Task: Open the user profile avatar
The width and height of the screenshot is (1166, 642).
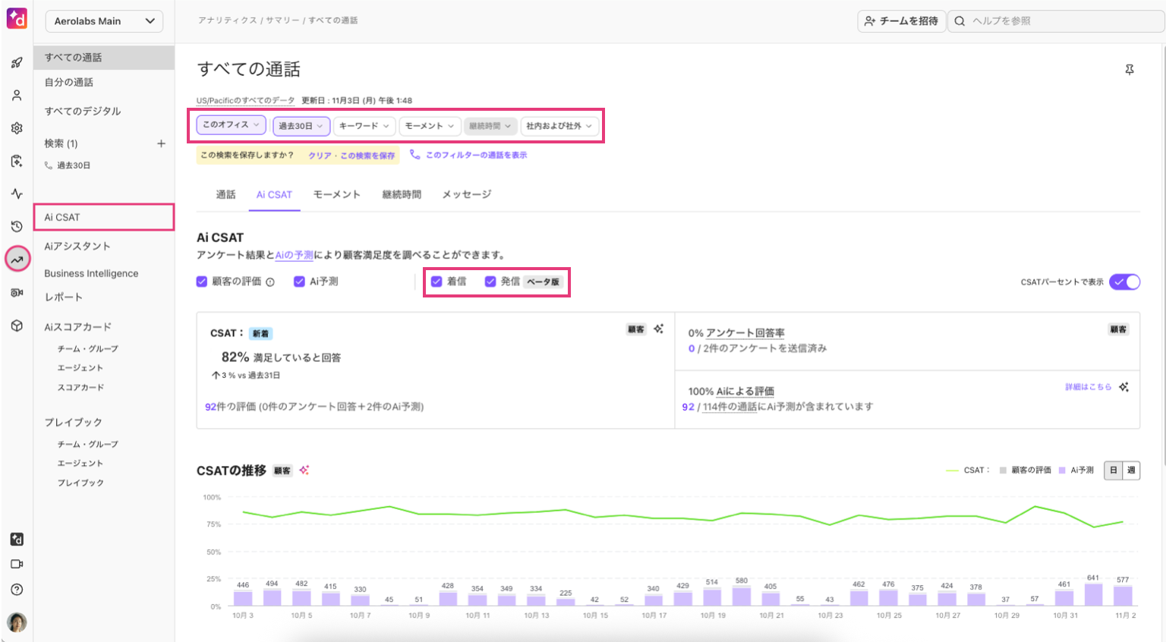Action: (17, 622)
